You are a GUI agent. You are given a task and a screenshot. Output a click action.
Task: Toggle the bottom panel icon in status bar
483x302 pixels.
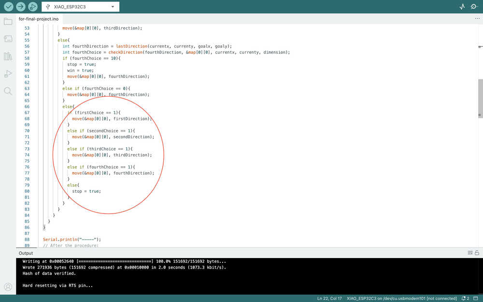pyautogui.click(x=476, y=298)
